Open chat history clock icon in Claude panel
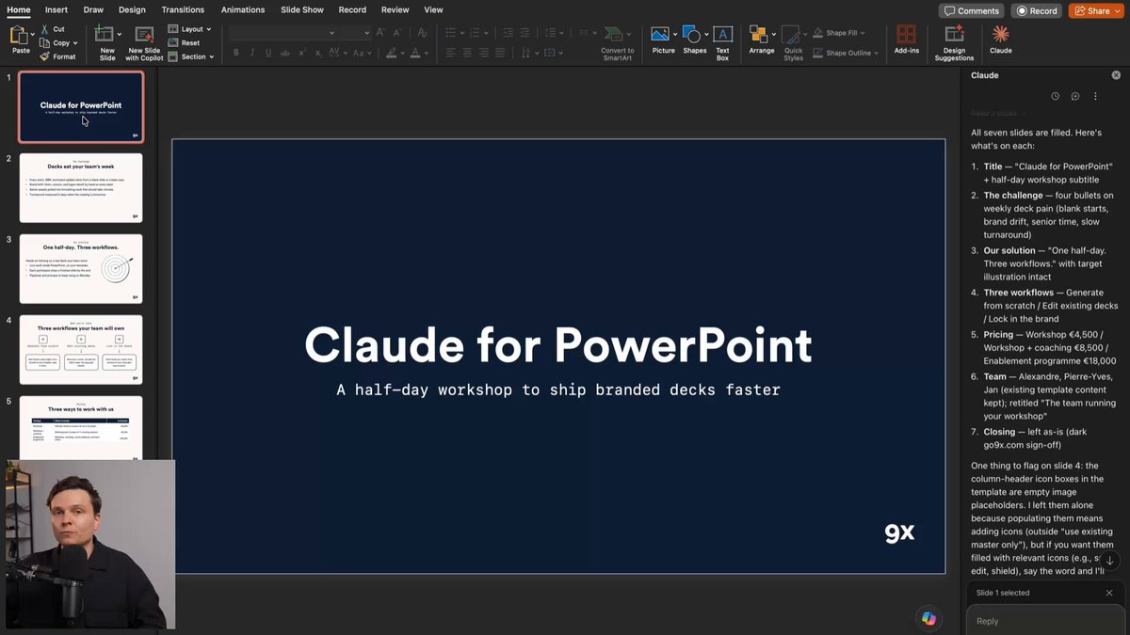The image size is (1130, 635). [1055, 96]
